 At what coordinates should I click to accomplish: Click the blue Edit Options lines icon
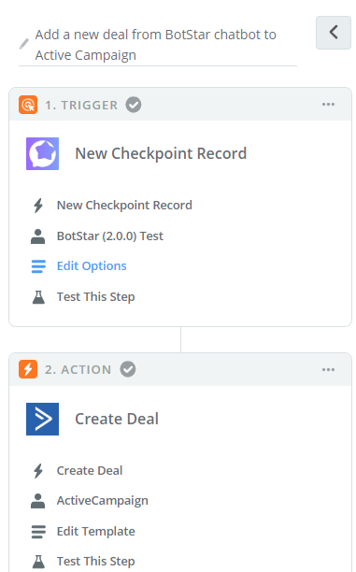(38, 266)
